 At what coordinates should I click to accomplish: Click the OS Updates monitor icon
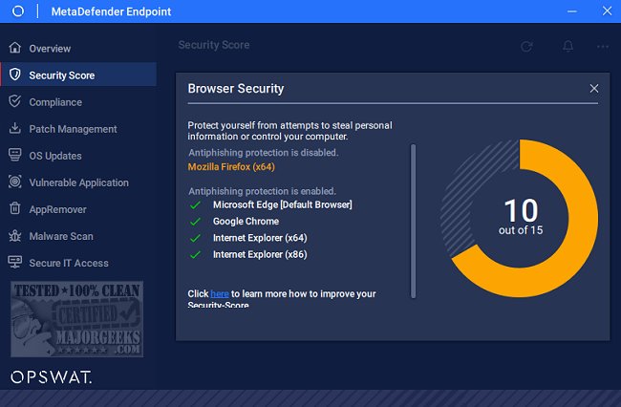click(15, 155)
